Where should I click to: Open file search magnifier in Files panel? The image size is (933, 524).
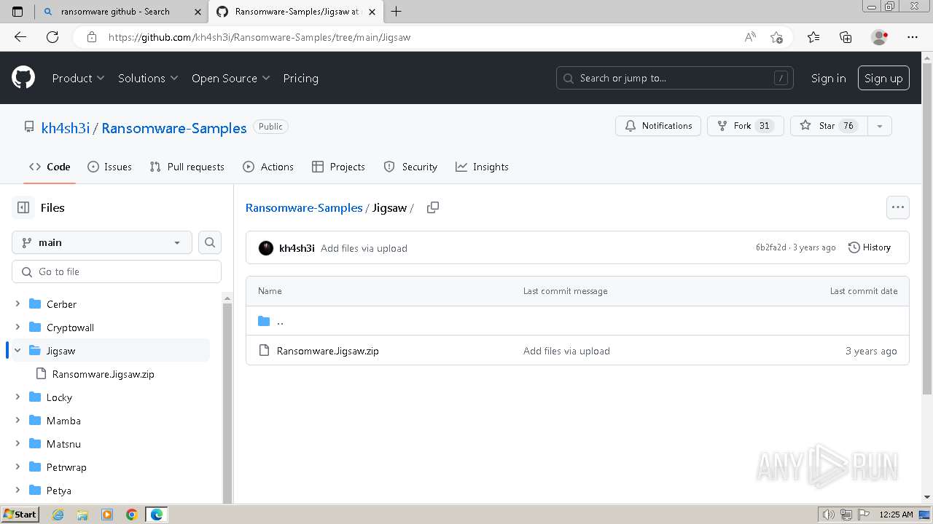[x=210, y=242]
